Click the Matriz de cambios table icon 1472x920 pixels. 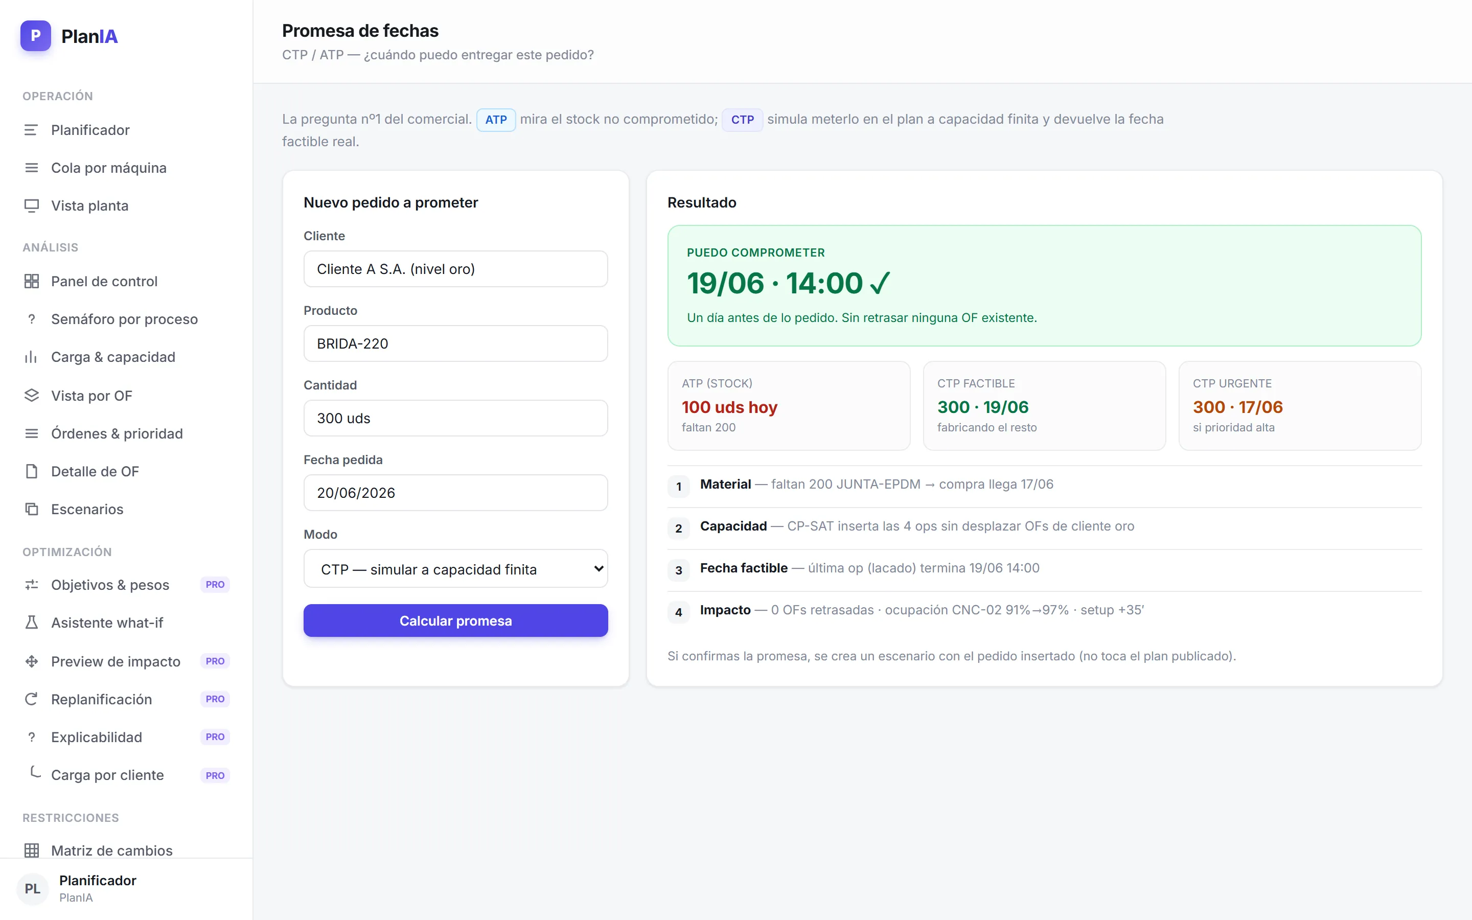tap(31, 850)
